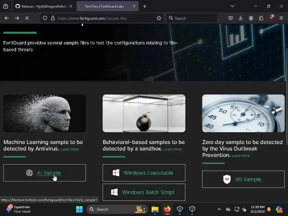Screen dimensions: 288x216
Task: Click the cloud sync tray icon
Action: pos(228,209)
